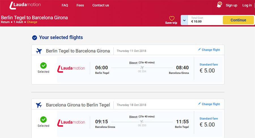The image size is (255, 138).
Task: Open the Fees menu item
Action: point(80,5)
